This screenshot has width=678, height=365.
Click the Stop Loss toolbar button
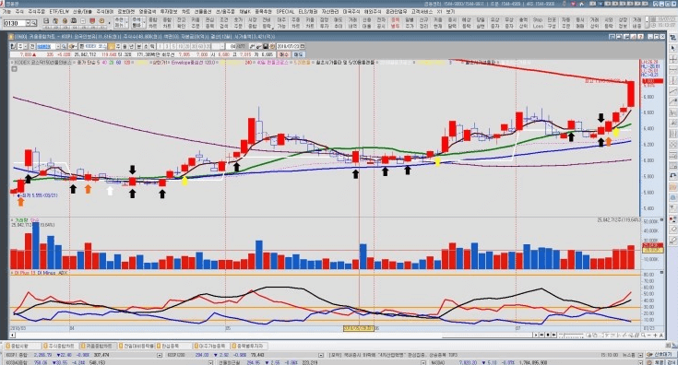click(x=538, y=23)
